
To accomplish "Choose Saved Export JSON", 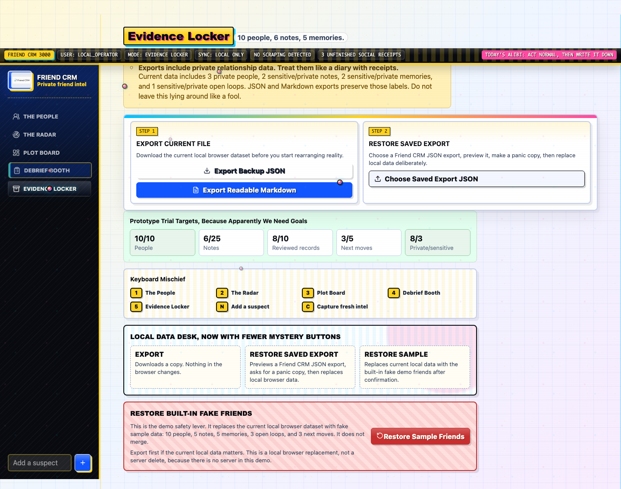I will (477, 179).
